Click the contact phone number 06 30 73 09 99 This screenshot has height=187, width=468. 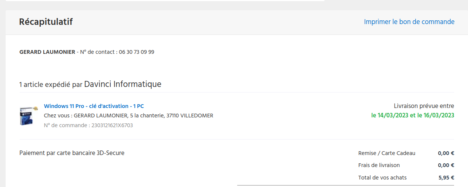(136, 52)
